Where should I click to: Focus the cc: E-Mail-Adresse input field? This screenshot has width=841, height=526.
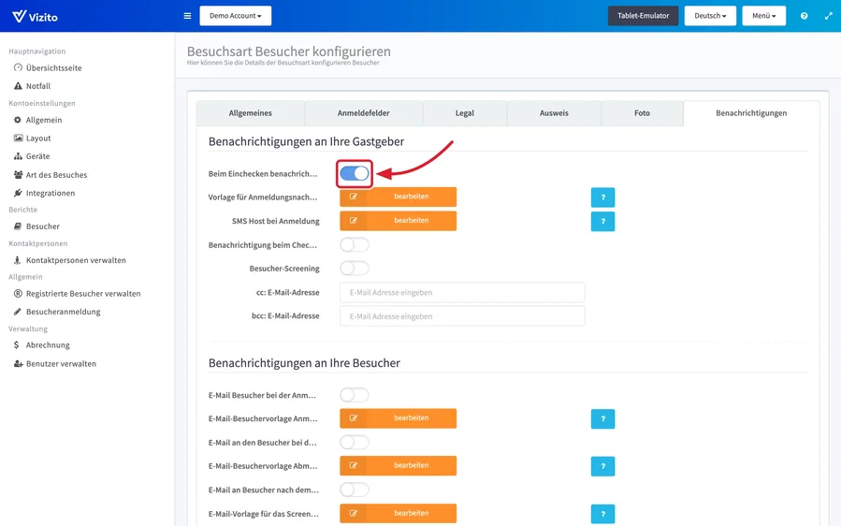[x=462, y=293]
